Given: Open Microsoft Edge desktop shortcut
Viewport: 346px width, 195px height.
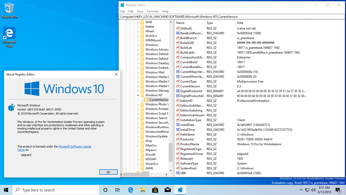Looking at the screenshot, I should (x=9, y=37).
